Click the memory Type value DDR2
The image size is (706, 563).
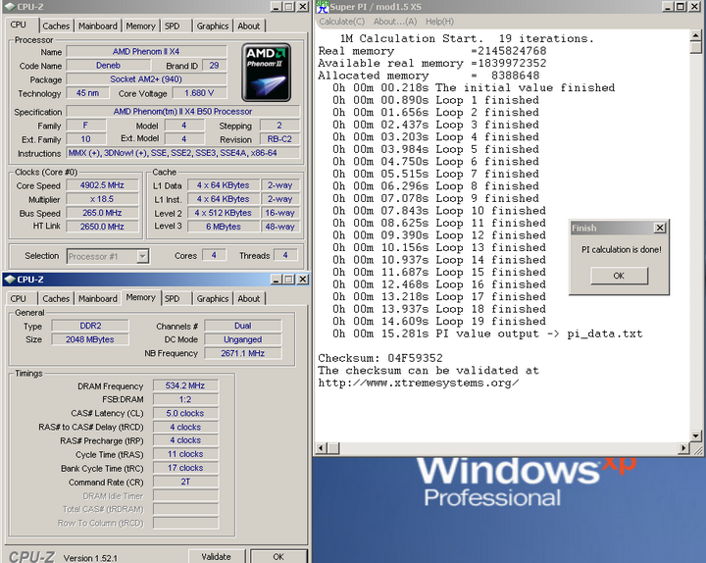click(x=90, y=326)
